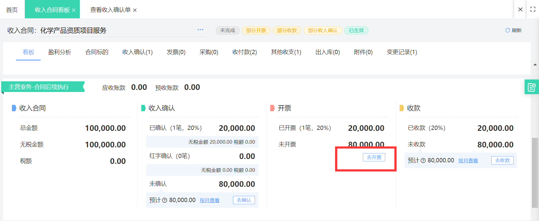Open the green floating note icon
The width and height of the screenshot is (539, 221).
click(x=531, y=87)
